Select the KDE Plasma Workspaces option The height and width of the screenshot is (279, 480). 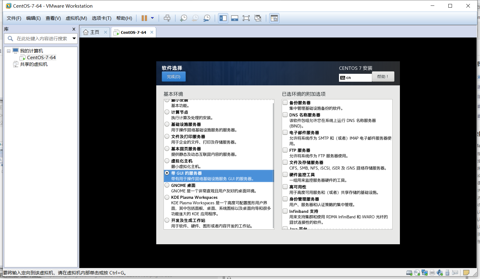[x=167, y=197]
